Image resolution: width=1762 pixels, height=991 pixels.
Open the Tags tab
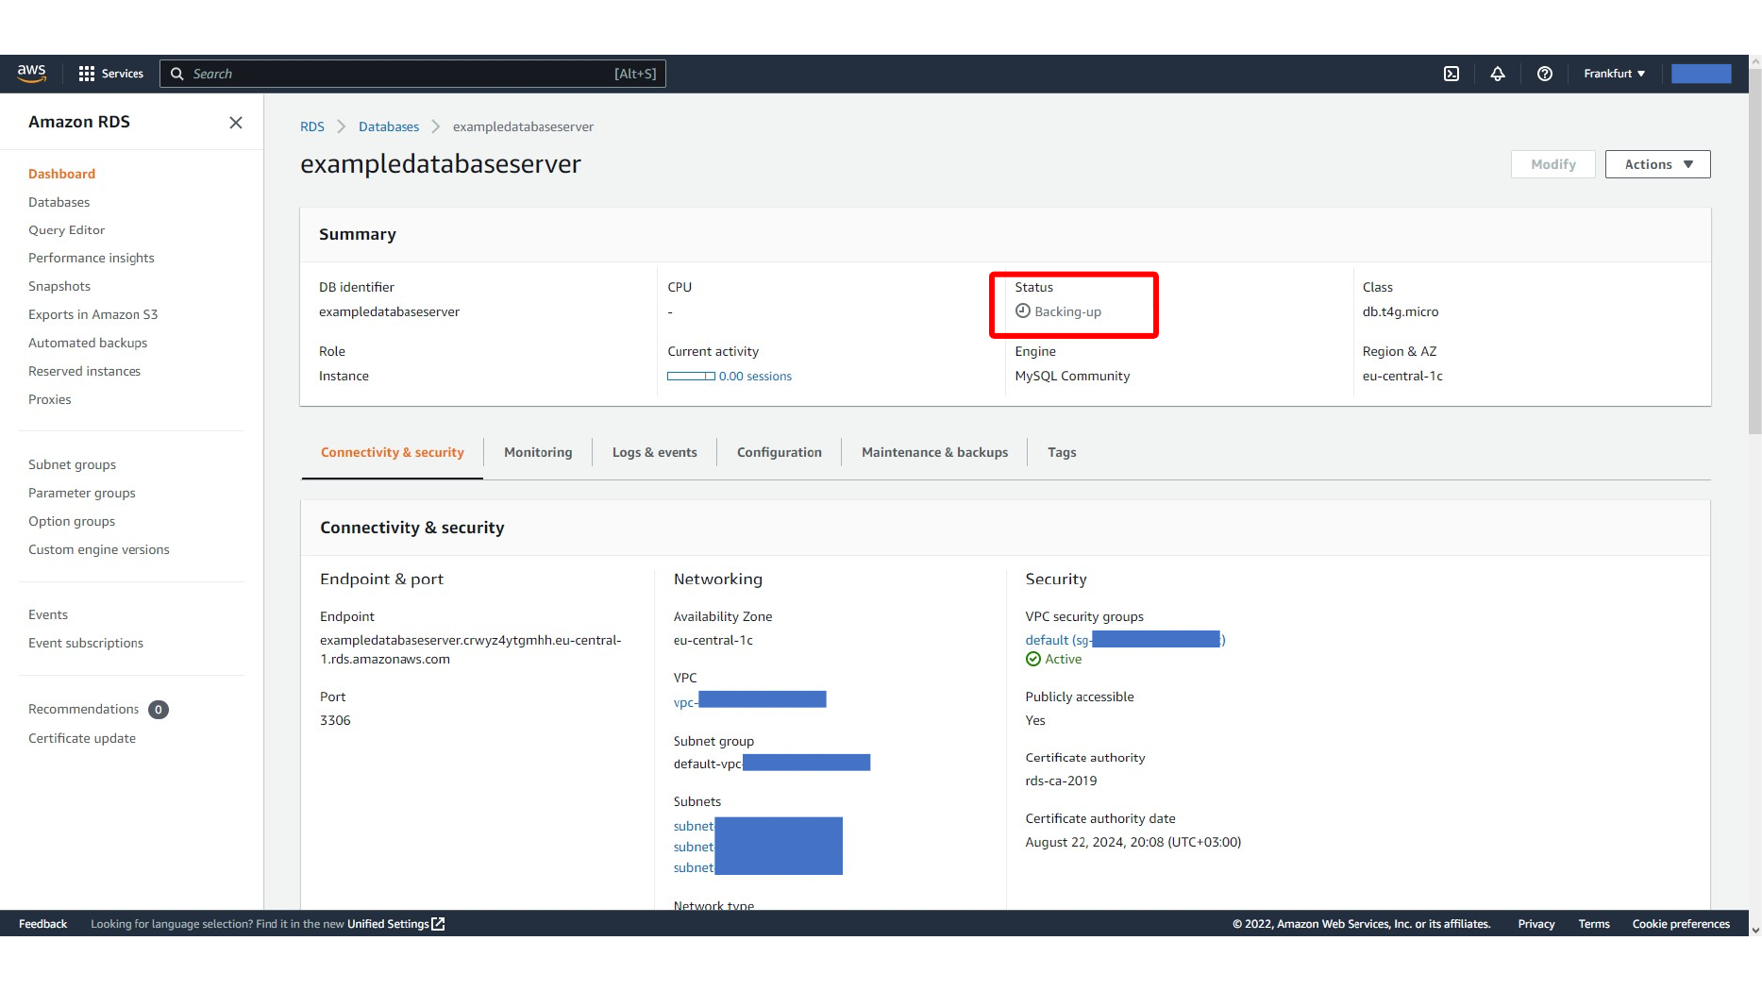point(1062,453)
